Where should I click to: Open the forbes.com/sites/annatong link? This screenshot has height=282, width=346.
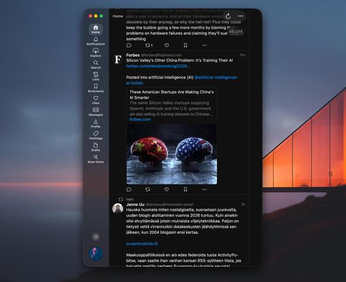(158, 66)
